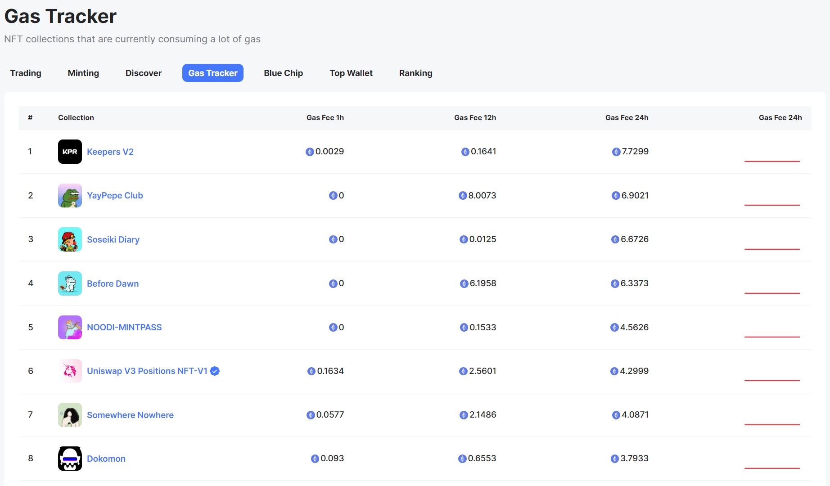Image resolution: width=830 pixels, height=486 pixels.
Task: Open the Keepers V2 collection link
Action: tap(110, 152)
